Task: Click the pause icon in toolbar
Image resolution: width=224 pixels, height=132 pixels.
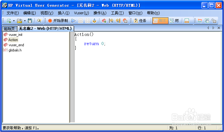Action: (87, 21)
